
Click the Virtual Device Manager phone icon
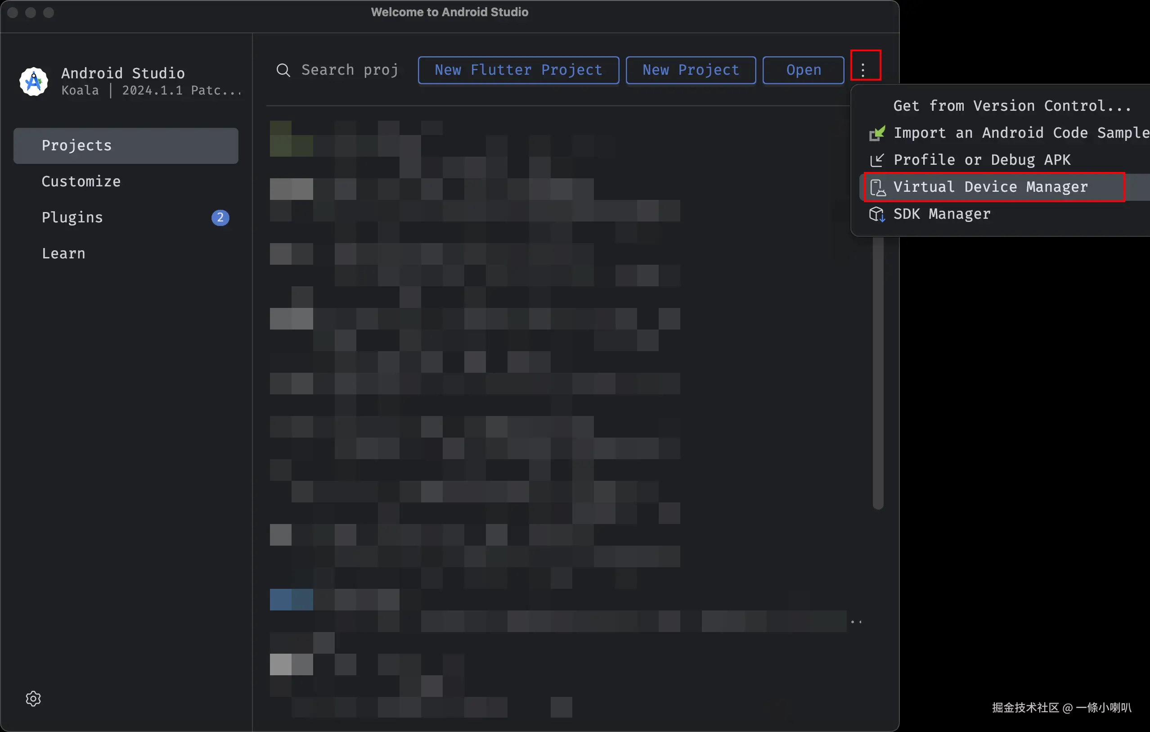pos(877,187)
